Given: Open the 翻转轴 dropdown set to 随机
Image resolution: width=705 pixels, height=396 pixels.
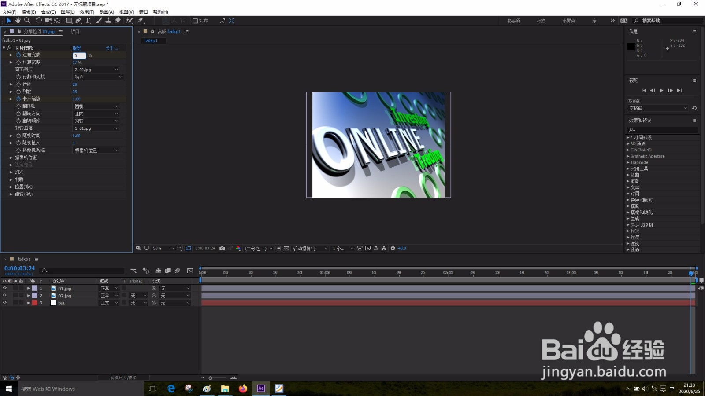Looking at the screenshot, I should (x=96, y=106).
